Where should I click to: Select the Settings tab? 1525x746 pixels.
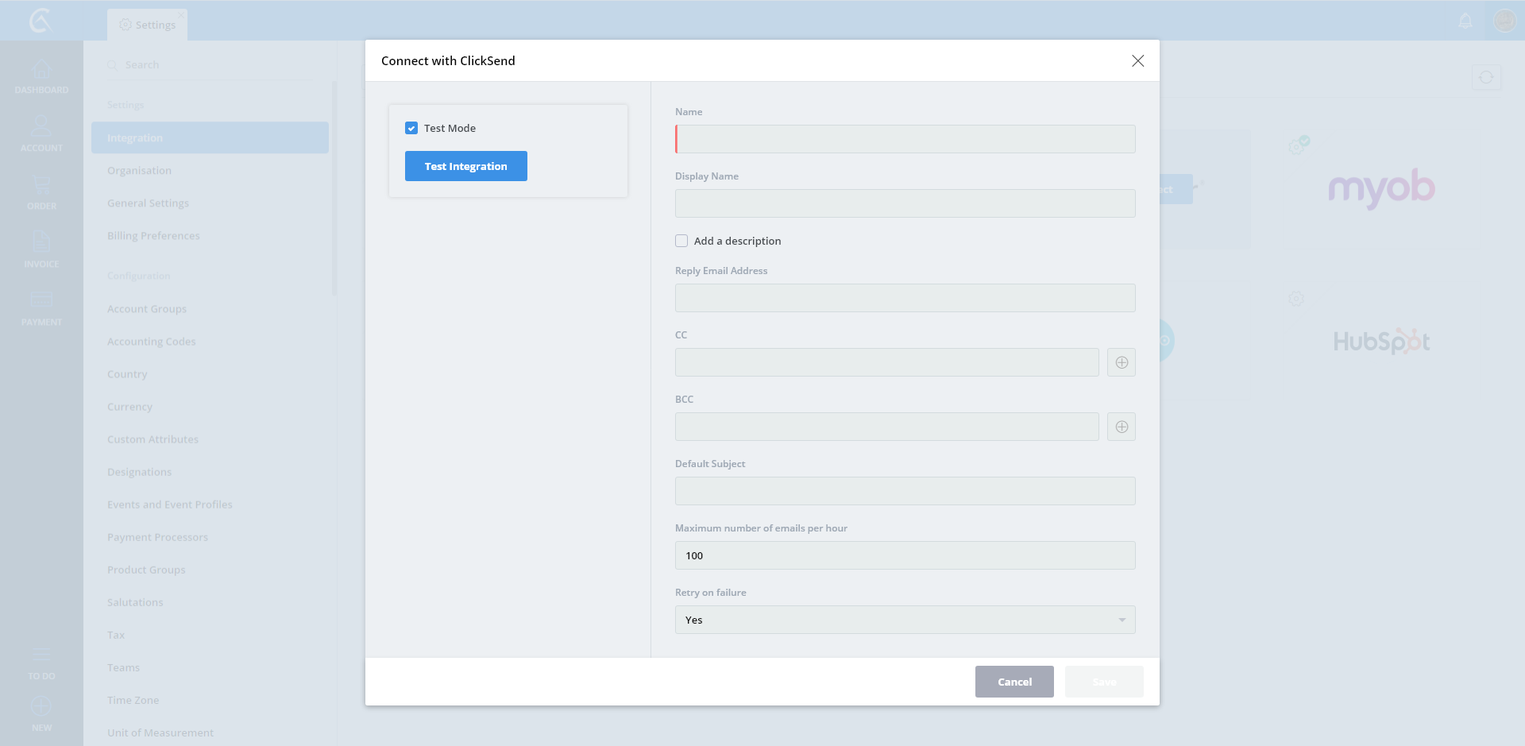[x=148, y=25]
